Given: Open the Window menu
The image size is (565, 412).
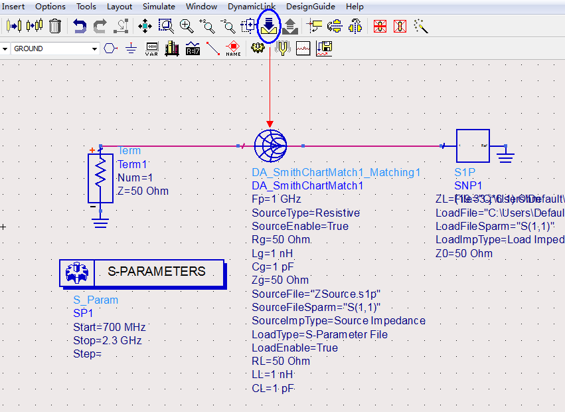Looking at the screenshot, I should point(201,7).
